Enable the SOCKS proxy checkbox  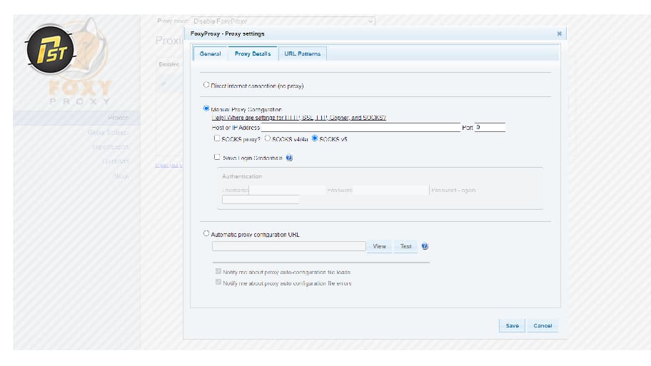(217, 138)
